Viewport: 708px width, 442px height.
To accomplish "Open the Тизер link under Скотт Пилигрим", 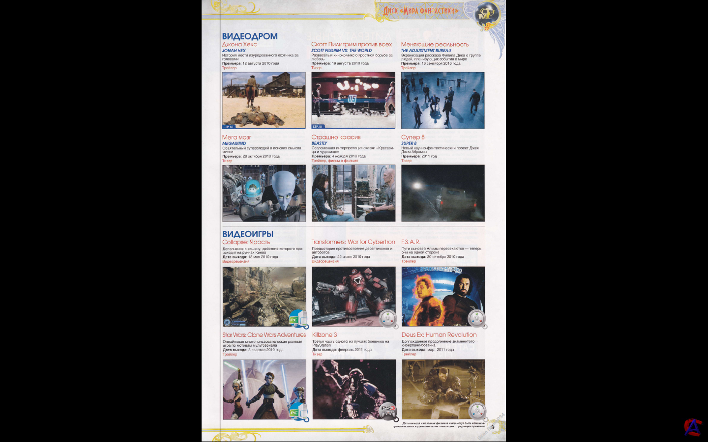I will click(316, 68).
